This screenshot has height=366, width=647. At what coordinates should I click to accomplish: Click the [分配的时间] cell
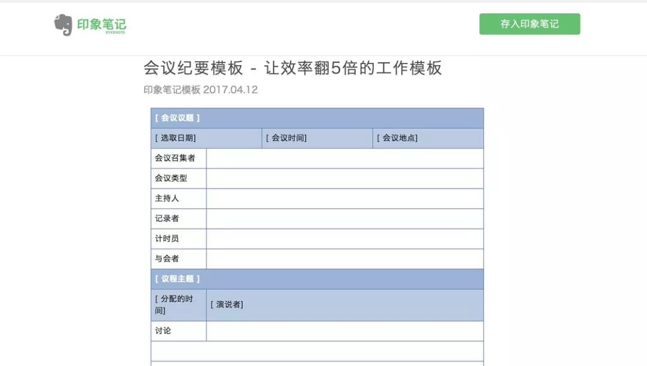pos(179,305)
